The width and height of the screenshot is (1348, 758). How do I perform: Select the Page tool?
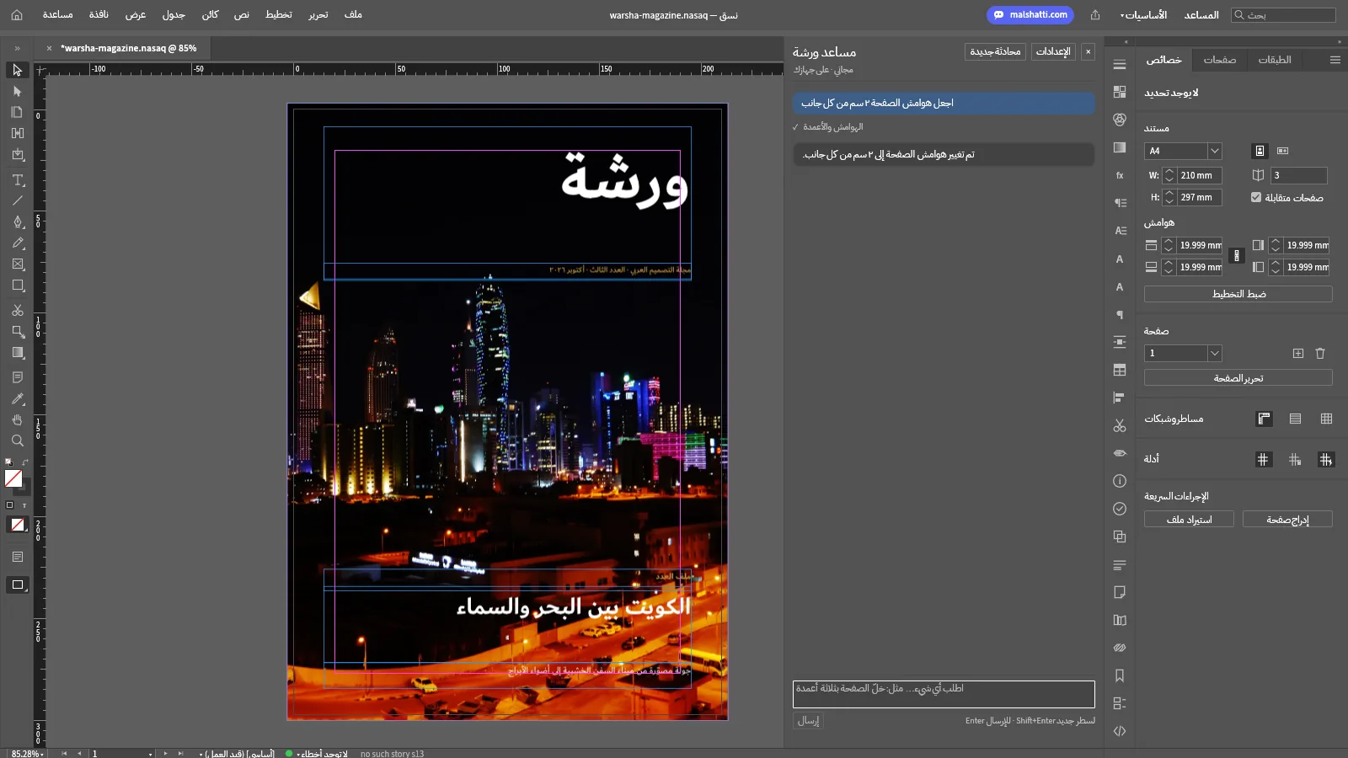(x=17, y=112)
